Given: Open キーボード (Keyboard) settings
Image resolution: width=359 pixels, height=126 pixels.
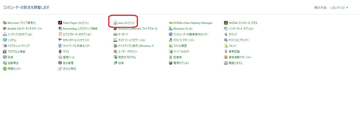Looking at the screenshot, I should pos(121,34).
